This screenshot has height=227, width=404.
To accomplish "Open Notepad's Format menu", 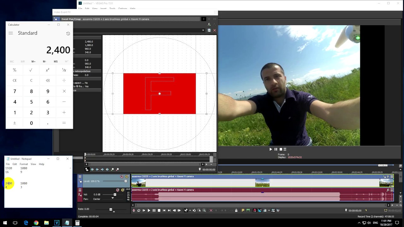I will tap(24, 164).
